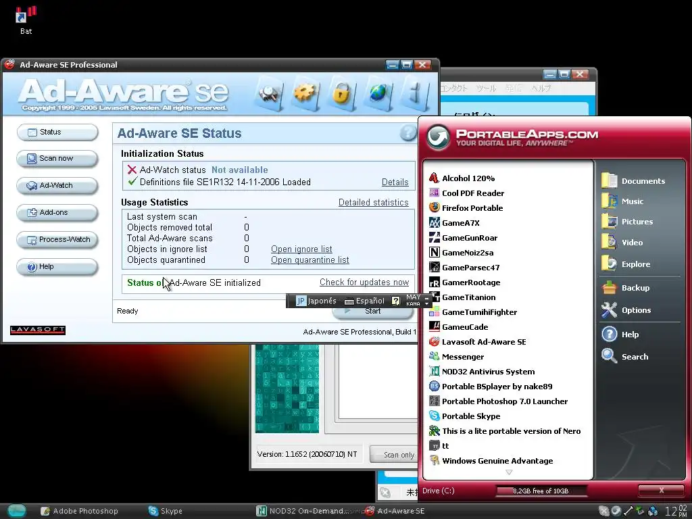The width and height of the screenshot is (692, 519).
Task: Select Japonés input language on language bar
Action: pyautogui.click(x=316, y=301)
